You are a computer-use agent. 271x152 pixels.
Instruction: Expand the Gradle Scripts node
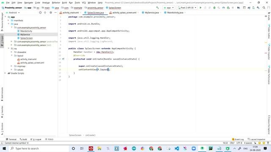click(x=5, y=73)
